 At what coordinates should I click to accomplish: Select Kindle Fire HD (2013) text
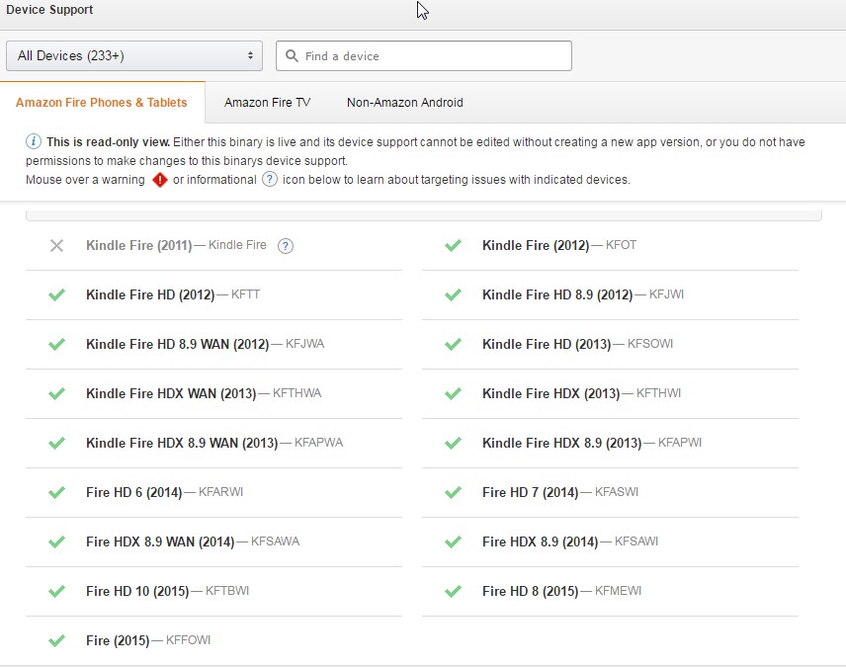548,344
